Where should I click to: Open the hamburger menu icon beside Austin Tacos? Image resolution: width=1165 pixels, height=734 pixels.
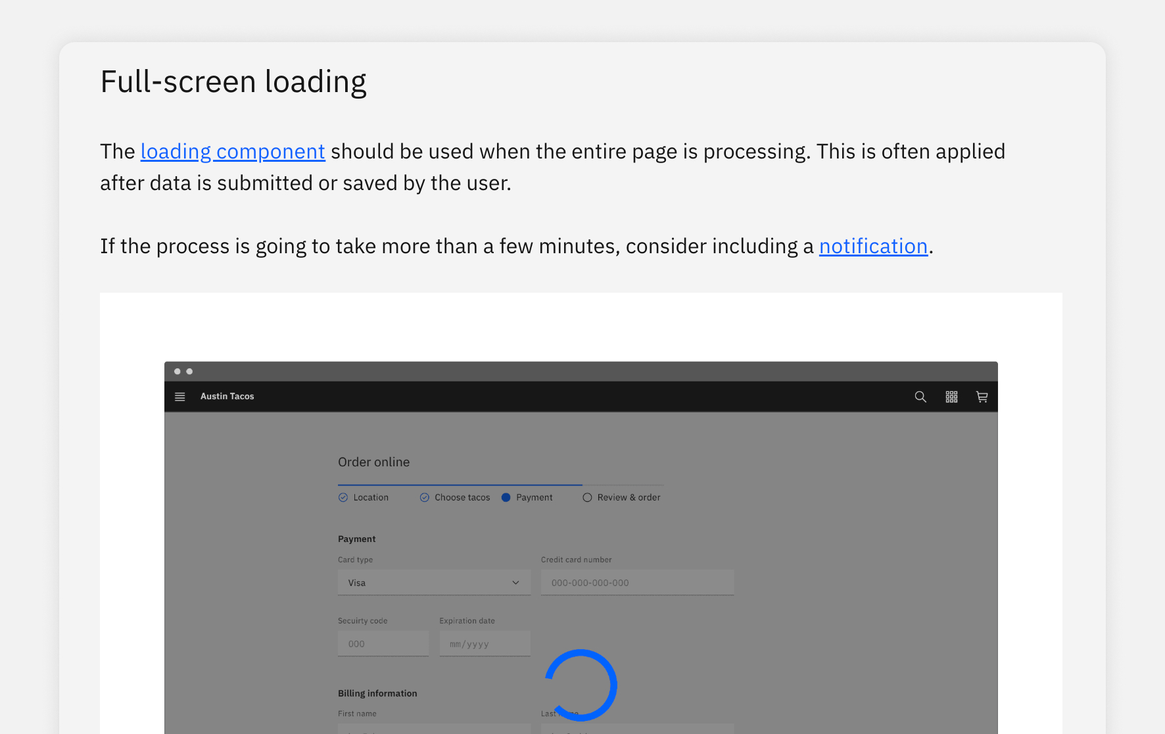click(179, 397)
